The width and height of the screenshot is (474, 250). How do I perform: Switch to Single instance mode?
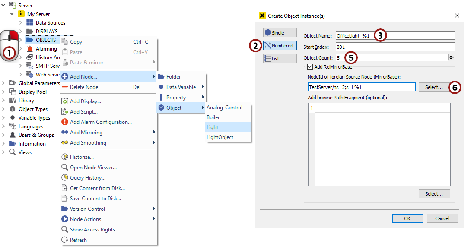(x=280, y=33)
